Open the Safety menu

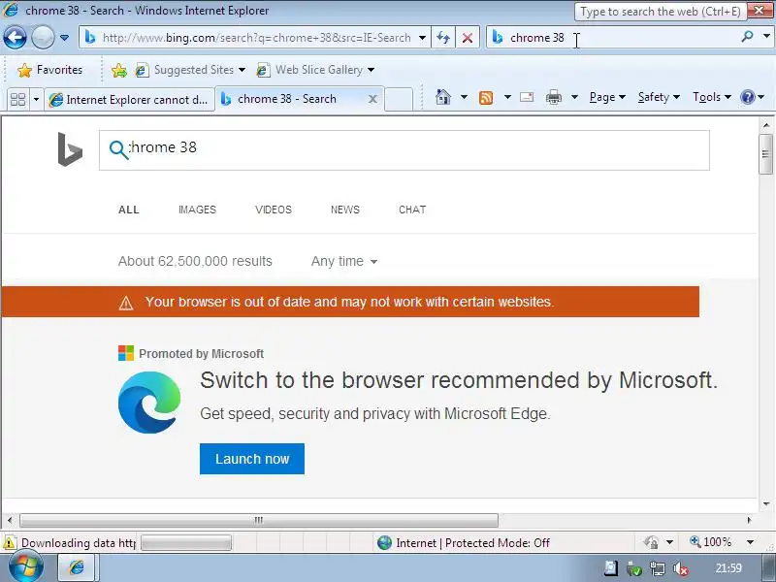(x=659, y=97)
